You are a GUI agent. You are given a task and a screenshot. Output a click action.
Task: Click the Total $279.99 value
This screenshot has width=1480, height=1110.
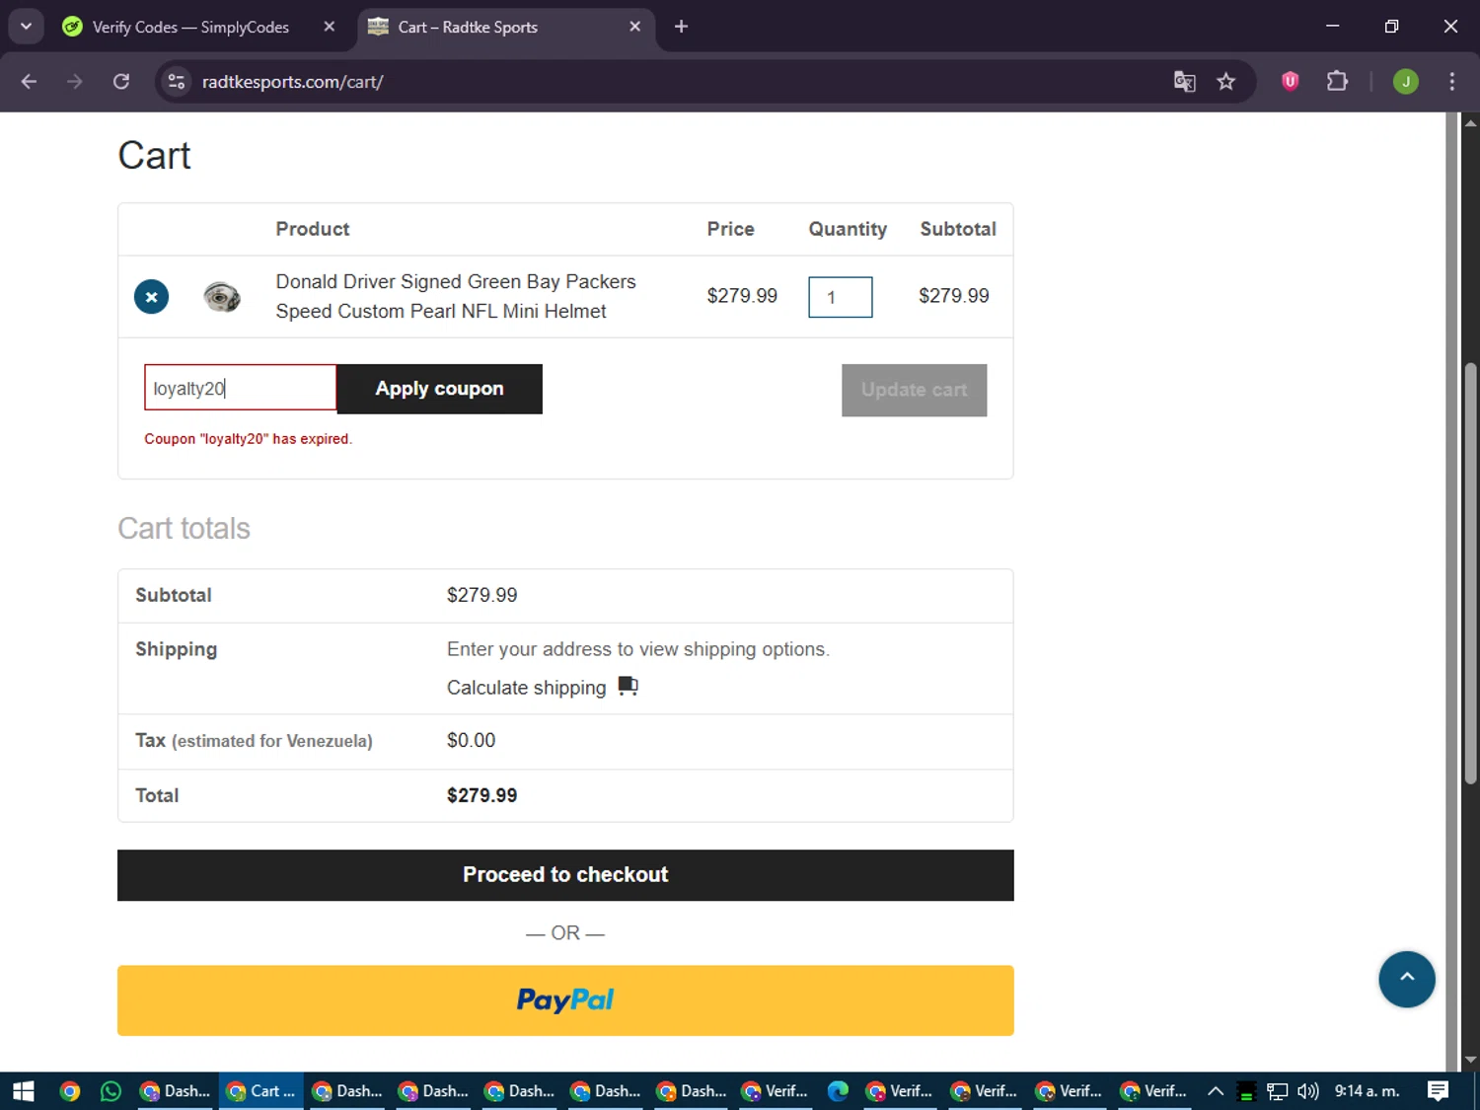(481, 795)
